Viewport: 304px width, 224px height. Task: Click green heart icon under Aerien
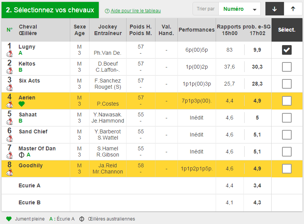point(22,104)
